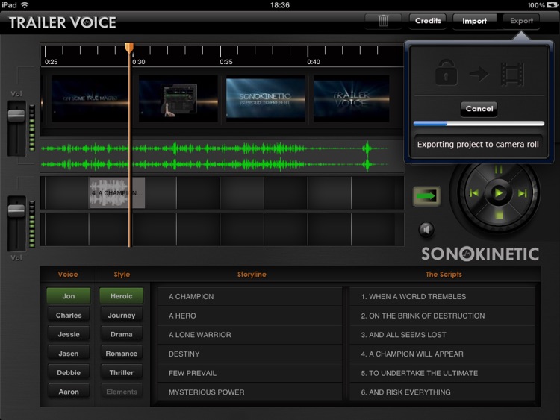560x420 pixels.
Task: Click the orange playhead marker on timeline ruler
Action: tap(129, 48)
